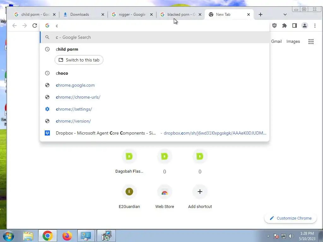Launch Windows Explorer from the taskbar

(28, 236)
